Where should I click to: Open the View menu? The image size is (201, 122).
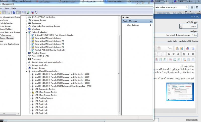(x=7, y=8)
